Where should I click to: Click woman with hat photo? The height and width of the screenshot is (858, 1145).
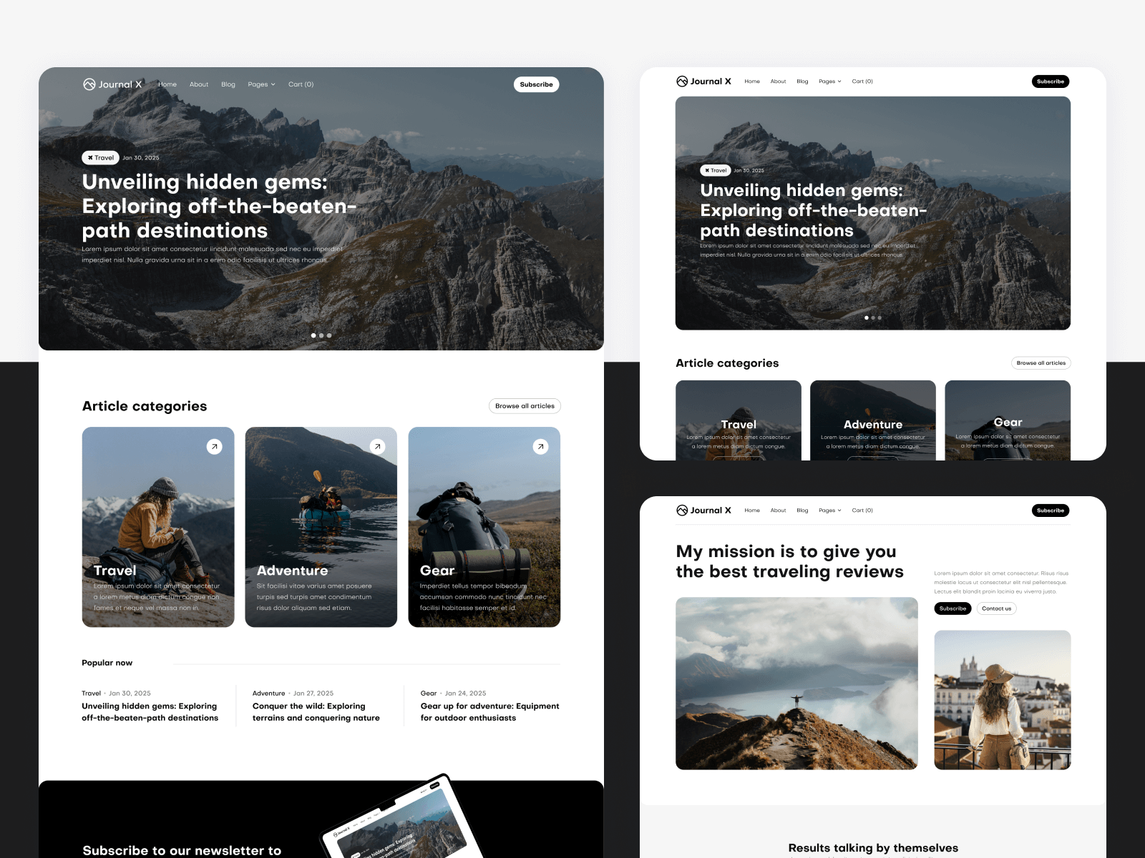1003,700
